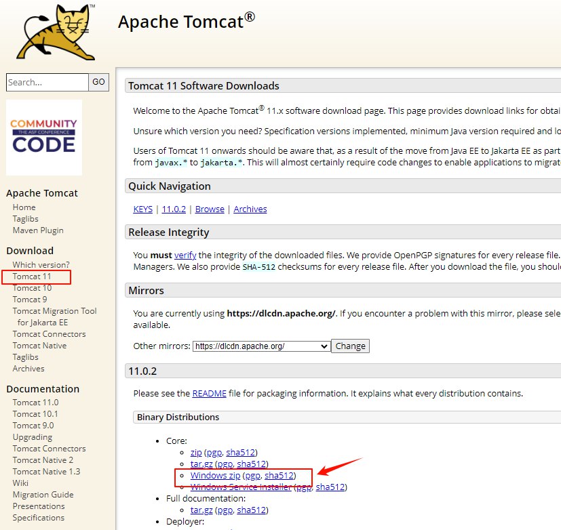Open Tomcat 11 in Download sidebar
This screenshot has width=561, height=530.
(32, 277)
